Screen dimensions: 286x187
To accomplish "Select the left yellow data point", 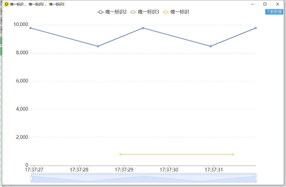I will pos(120,154).
